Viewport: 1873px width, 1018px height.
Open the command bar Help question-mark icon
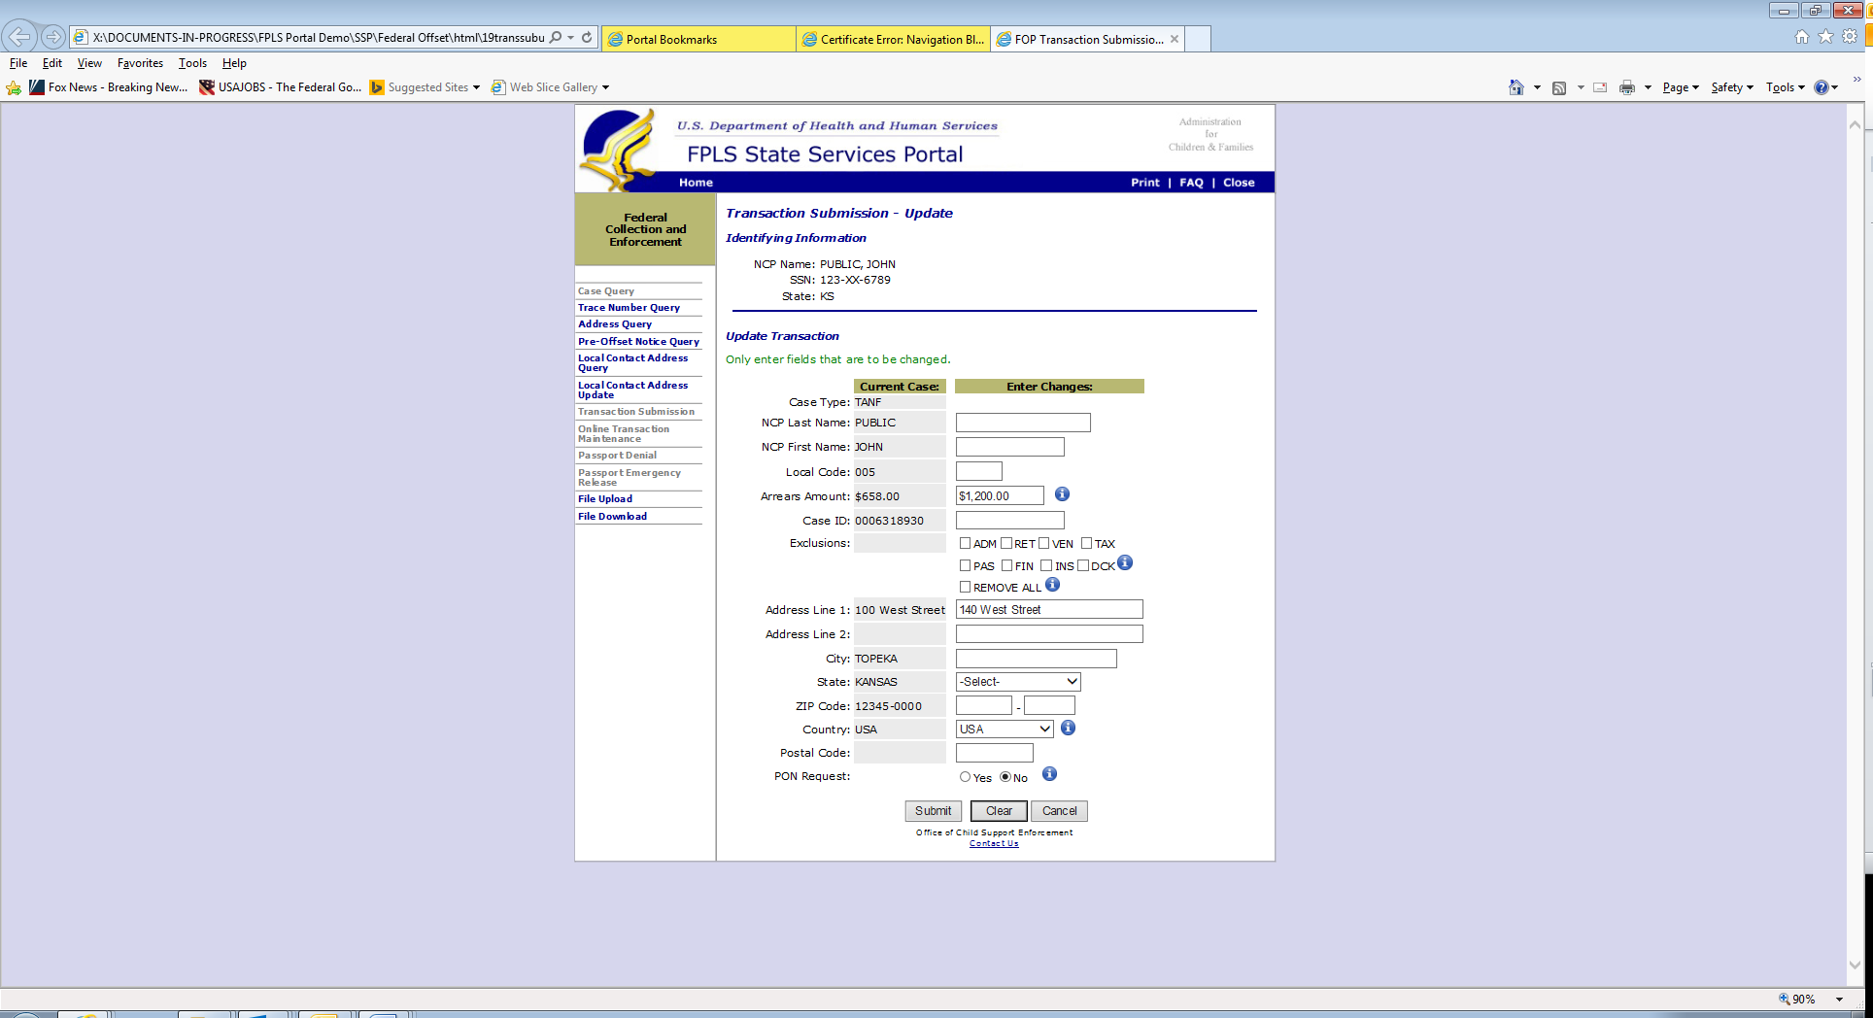(1822, 87)
